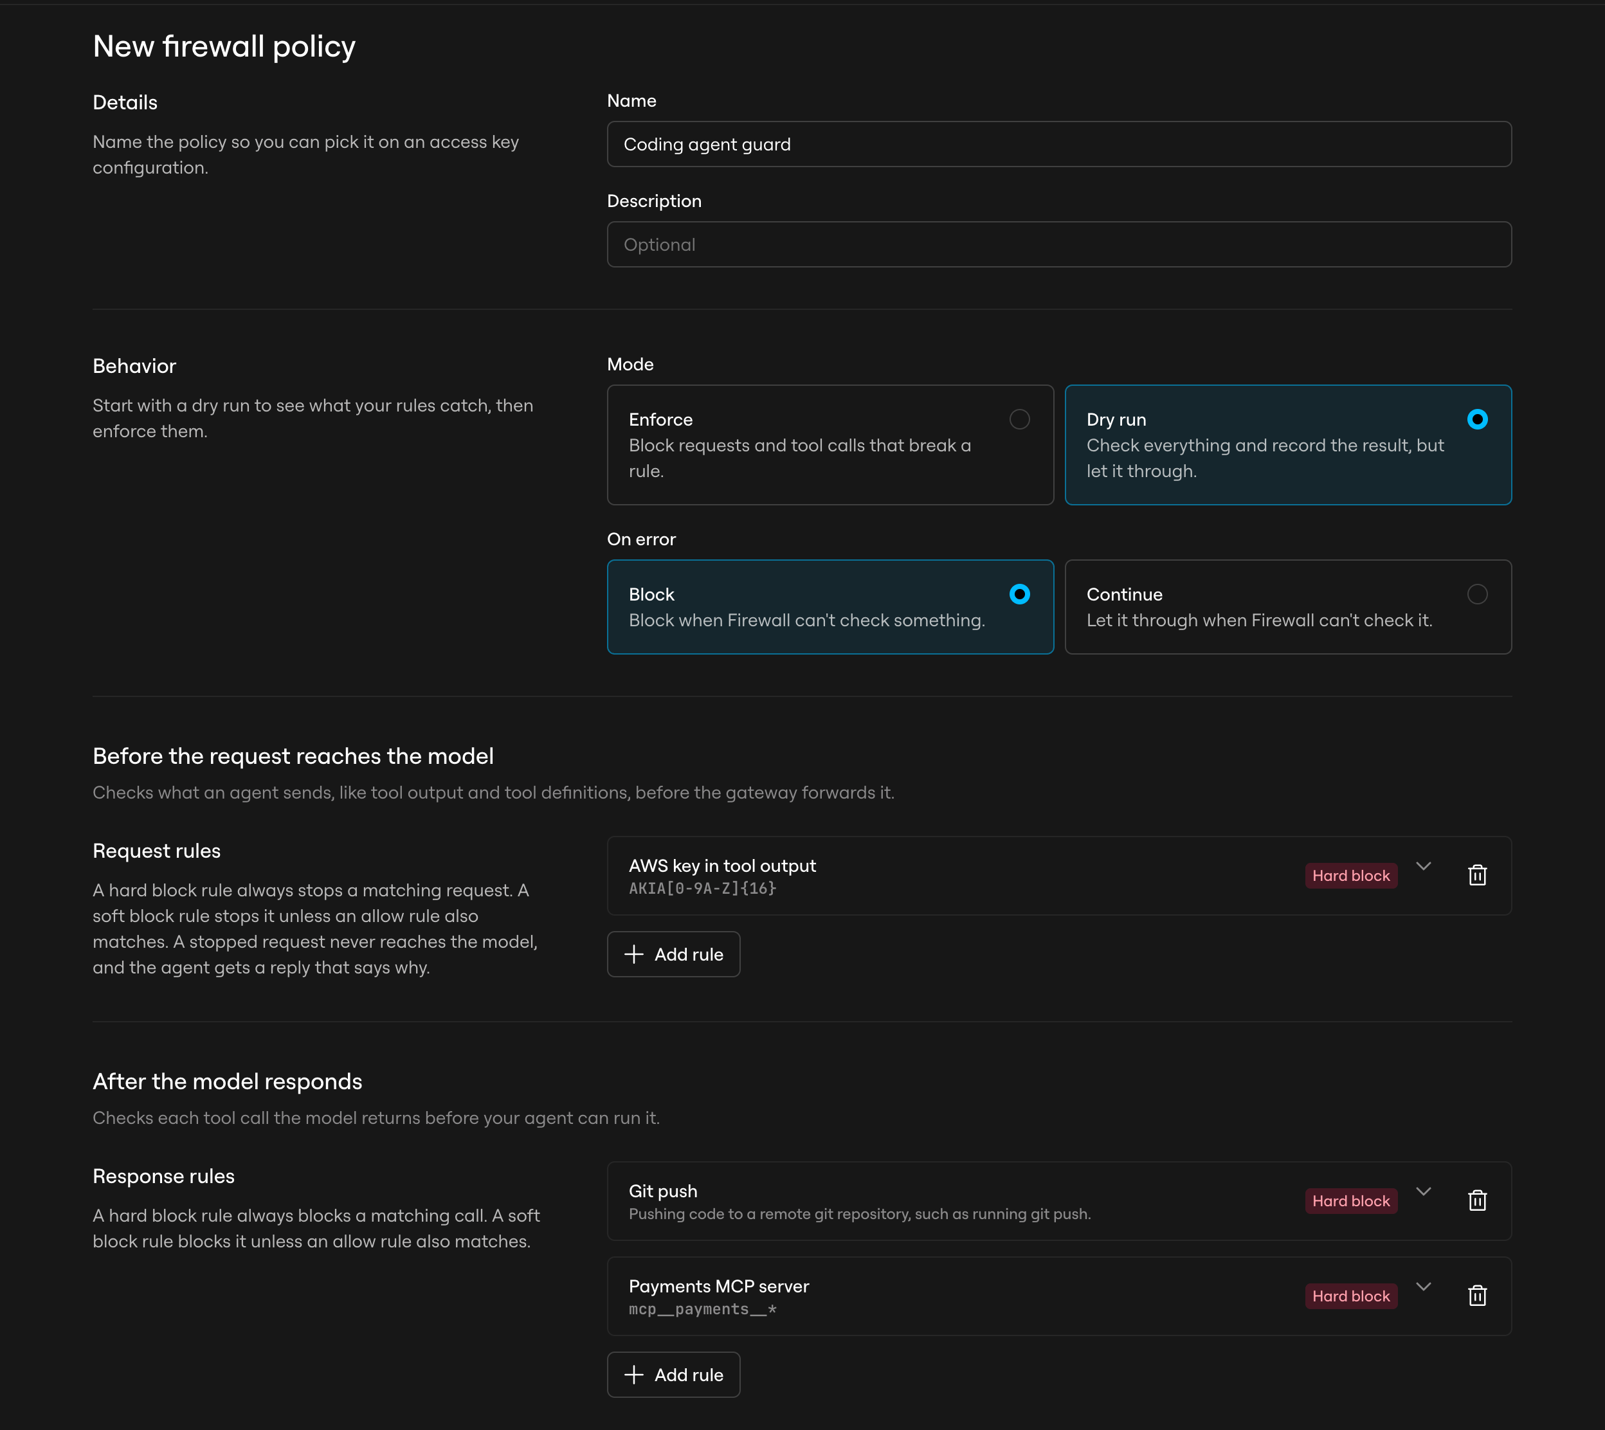Focus the optional Description field
The height and width of the screenshot is (1430, 1605).
pyautogui.click(x=1059, y=245)
